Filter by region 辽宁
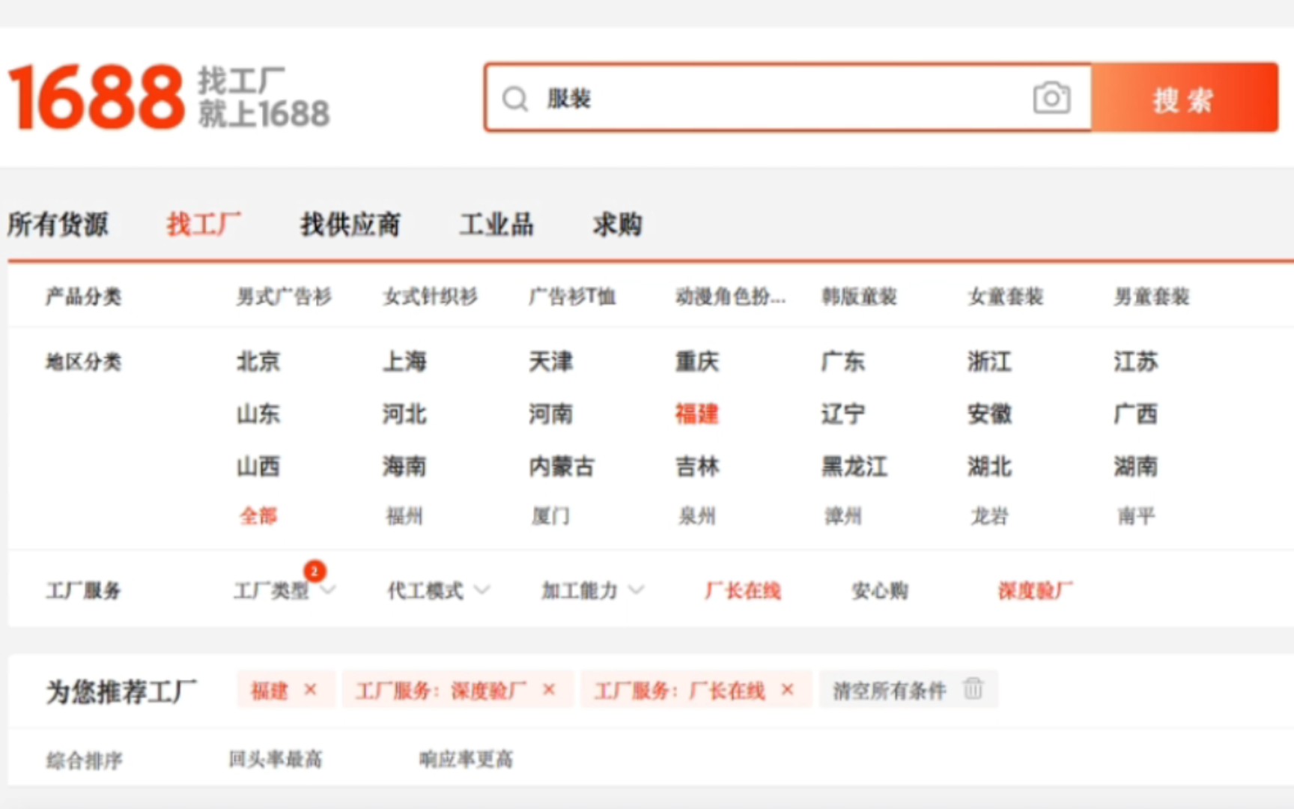The height and width of the screenshot is (809, 1294). [843, 413]
